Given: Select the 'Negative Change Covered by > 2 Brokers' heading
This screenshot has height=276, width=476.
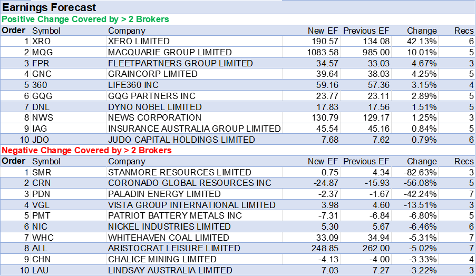Looking at the screenshot, I should [87, 150].
